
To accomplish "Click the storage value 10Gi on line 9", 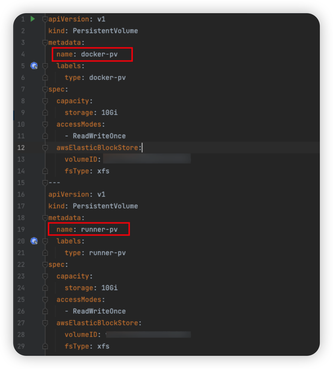I will [x=111, y=112].
